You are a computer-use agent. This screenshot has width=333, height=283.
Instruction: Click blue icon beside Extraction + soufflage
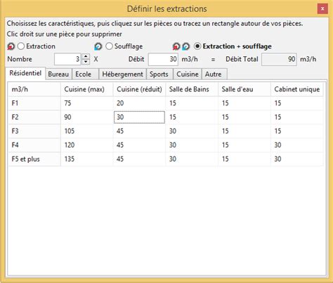(x=186, y=46)
